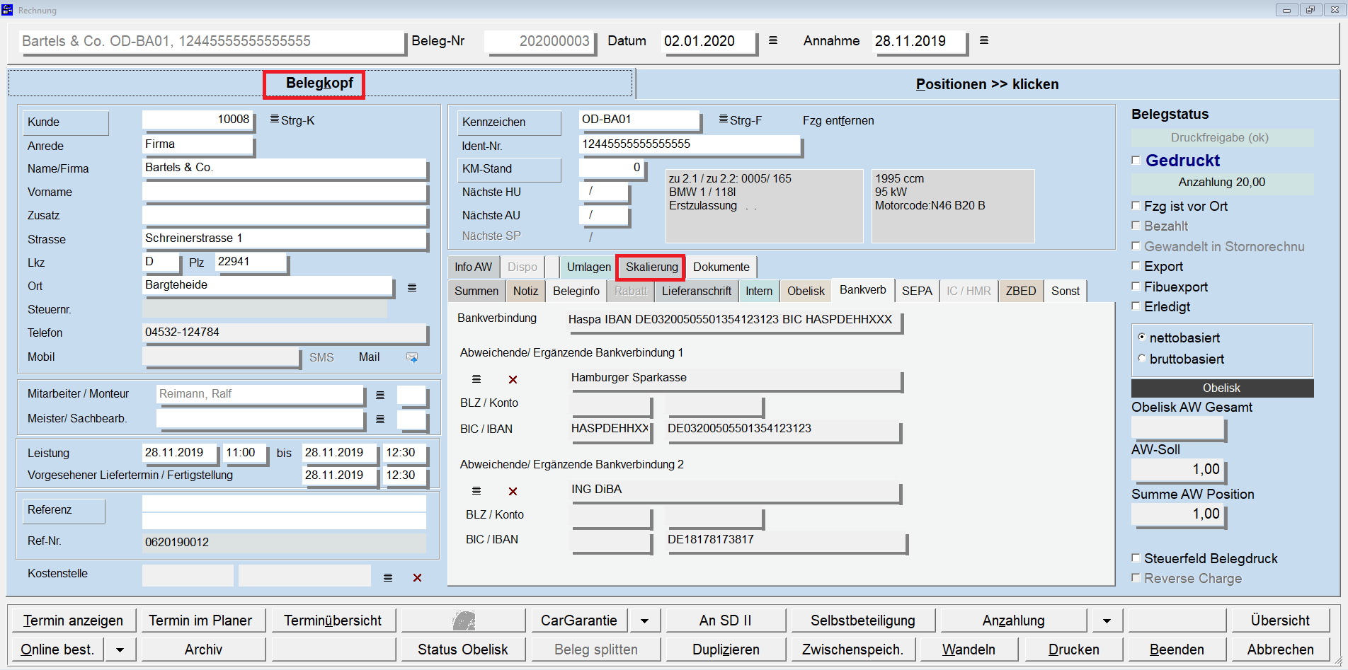Open the SEPA tab
This screenshot has height=670, width=1348.
917,291
